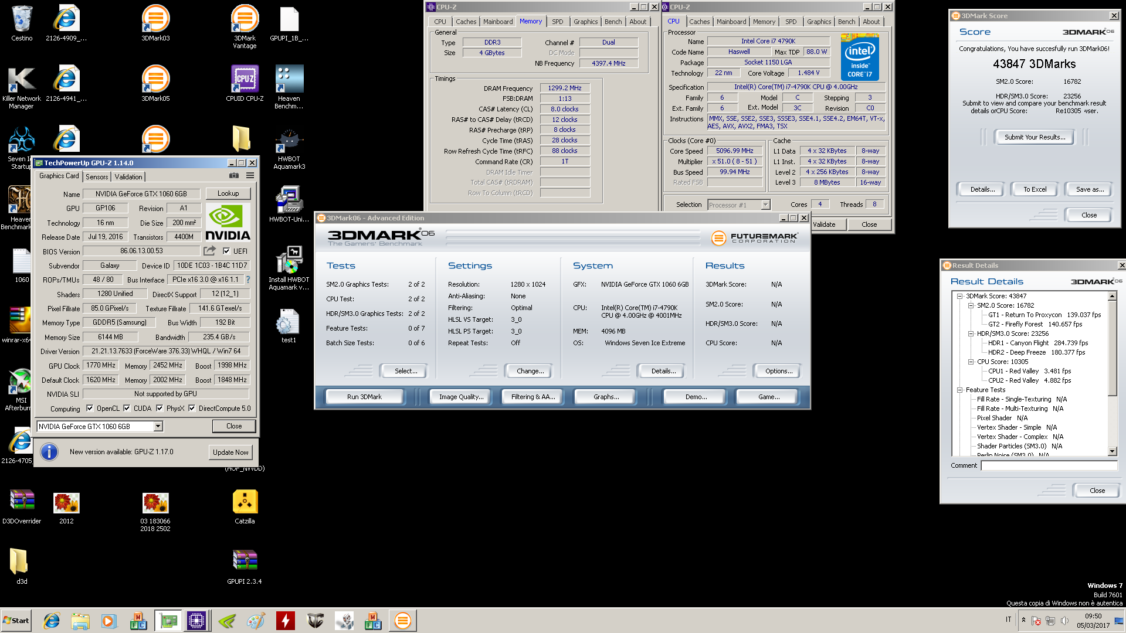This screenshot has width=1126, height=633.
Task: Open the 3DMark03 desktop shortcut
Action: tap(155, 23)
